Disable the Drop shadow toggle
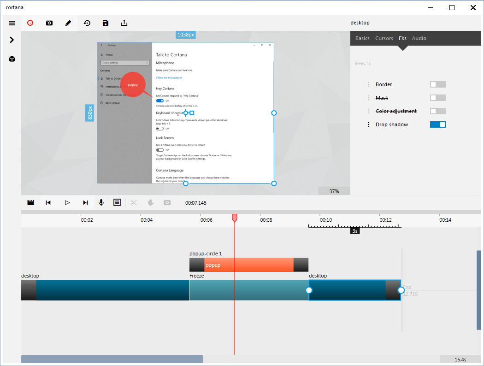 click(438, 124)
